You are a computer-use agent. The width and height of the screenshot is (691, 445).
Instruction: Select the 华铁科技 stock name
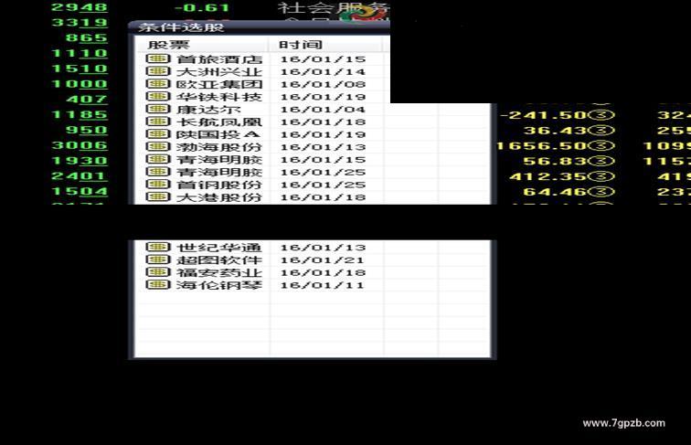[219, 97]
